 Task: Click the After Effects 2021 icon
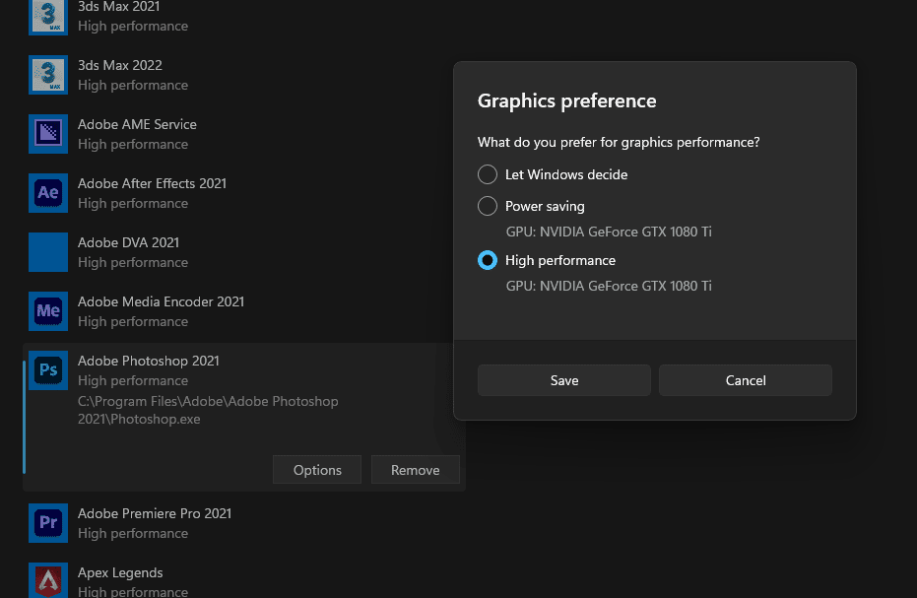(x=48, y=193)
